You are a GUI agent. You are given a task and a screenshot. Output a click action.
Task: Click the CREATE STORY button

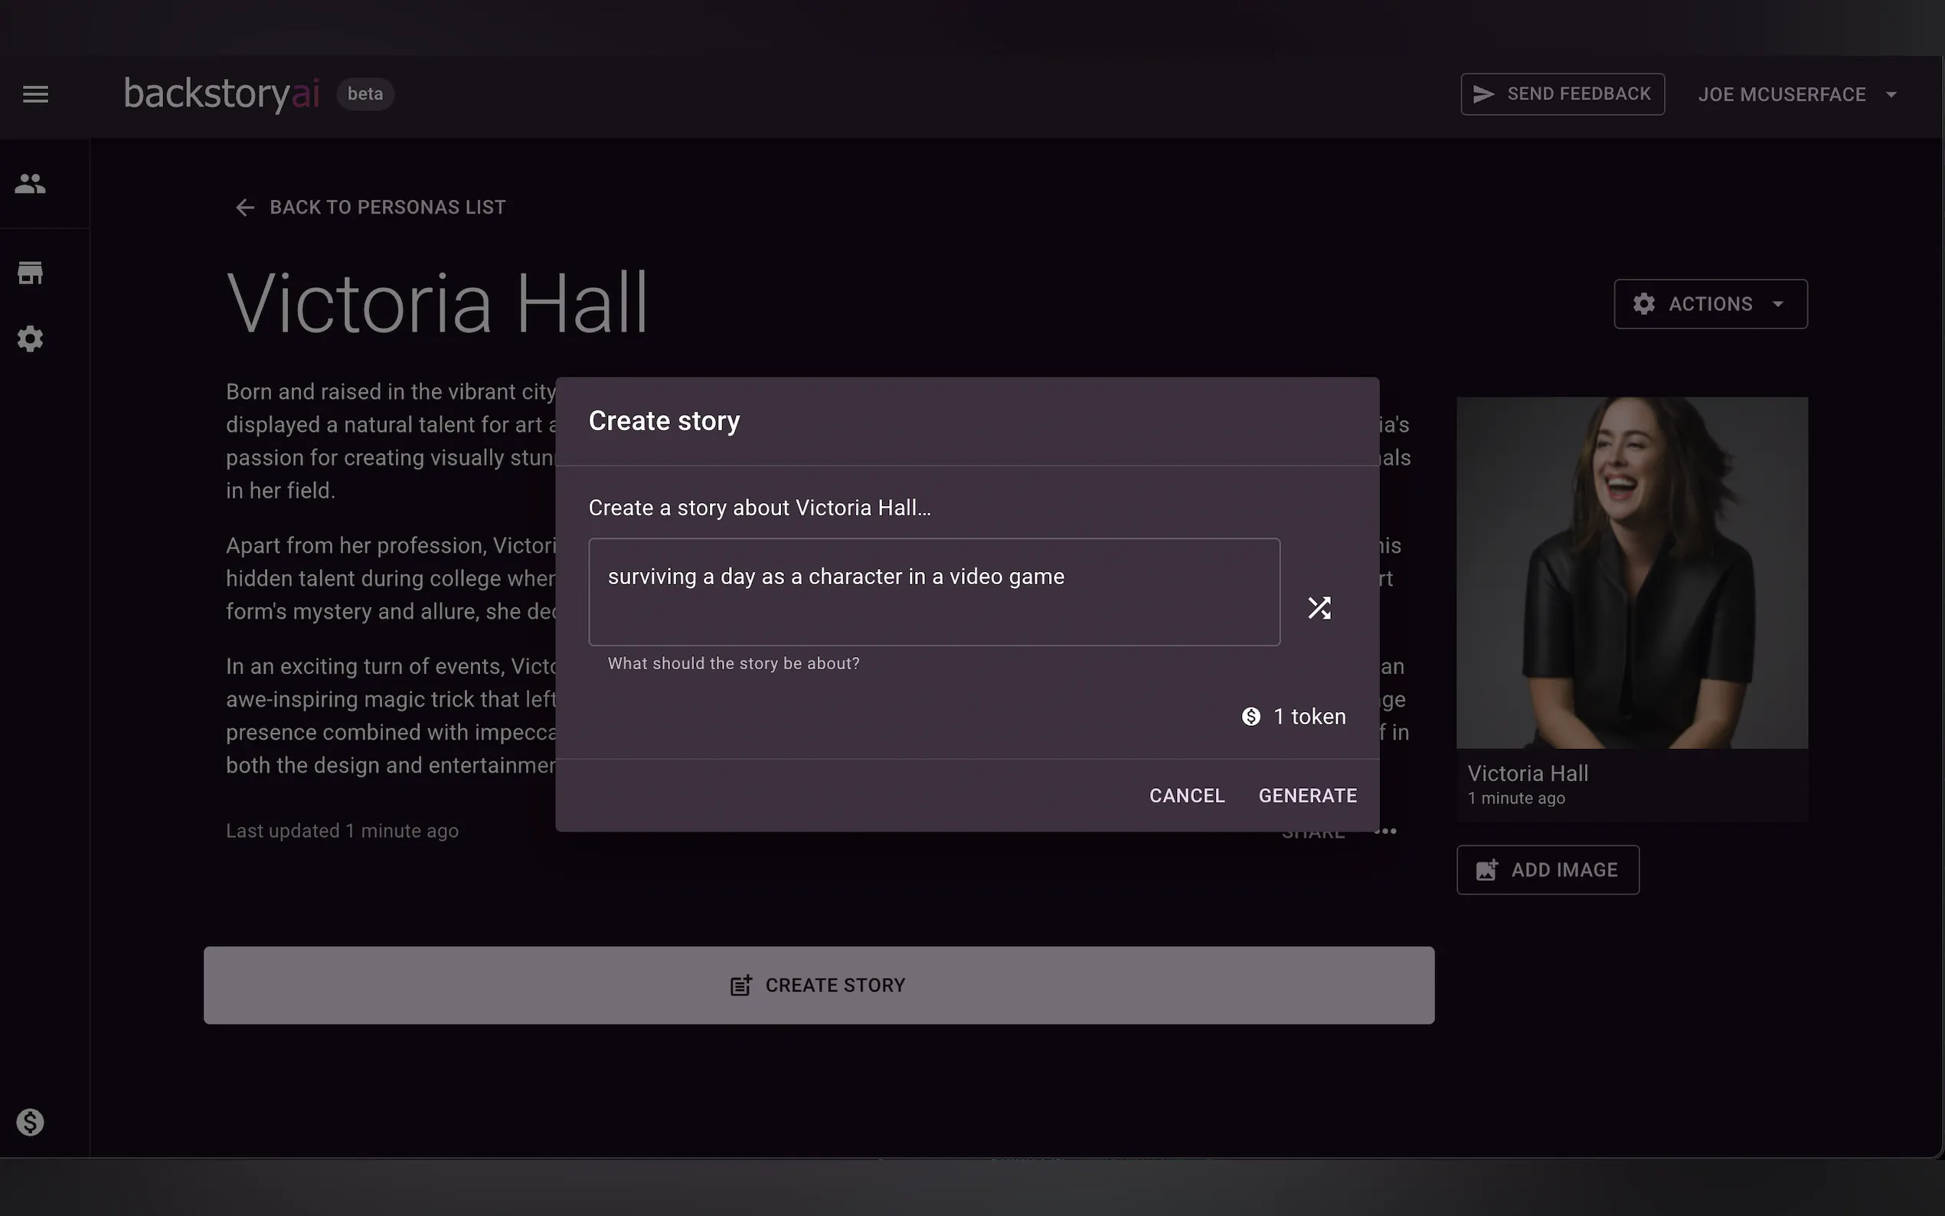click(818, 985)
